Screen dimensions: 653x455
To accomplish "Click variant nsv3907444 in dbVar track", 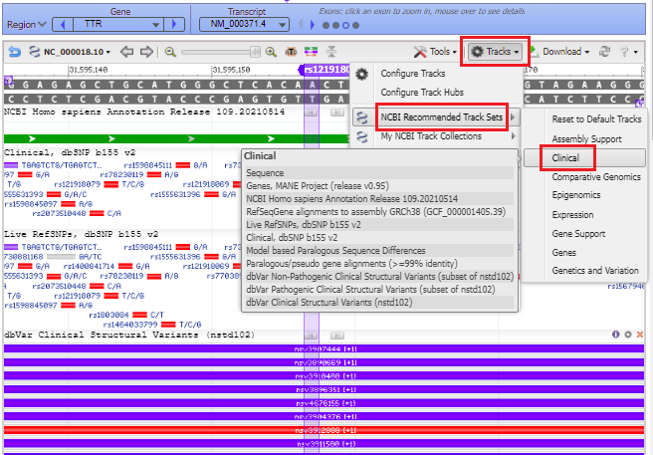I will (319, 349).
